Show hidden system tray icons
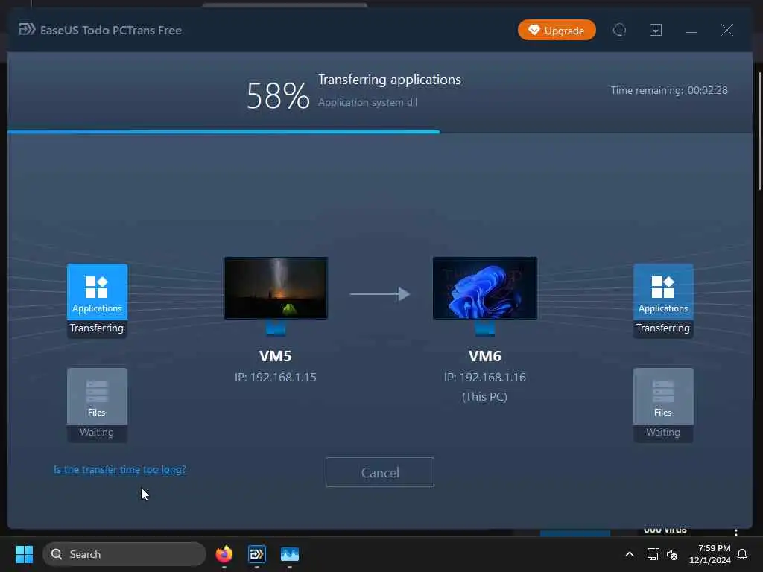Image resolution: width=763 pixels, height=572 pixels. (629, 554)
